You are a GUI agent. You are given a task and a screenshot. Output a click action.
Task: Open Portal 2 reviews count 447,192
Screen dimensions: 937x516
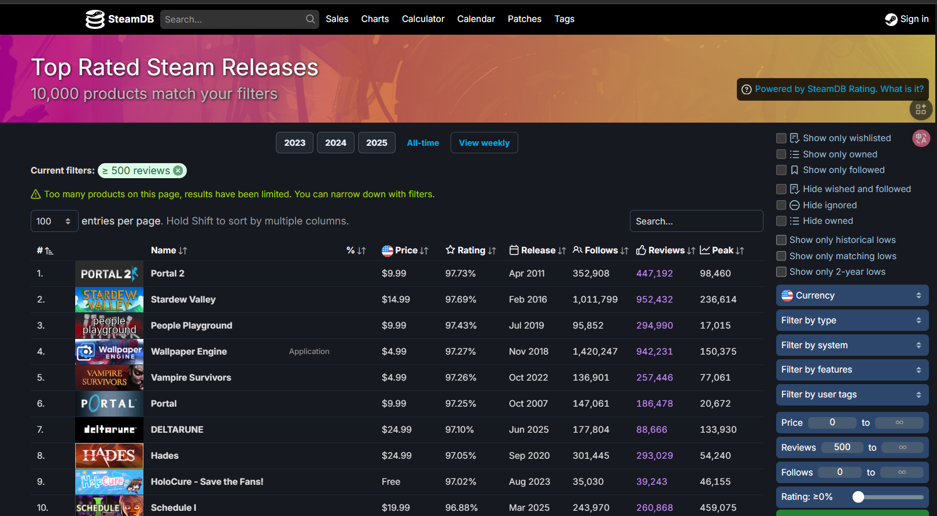pos(655,274)
